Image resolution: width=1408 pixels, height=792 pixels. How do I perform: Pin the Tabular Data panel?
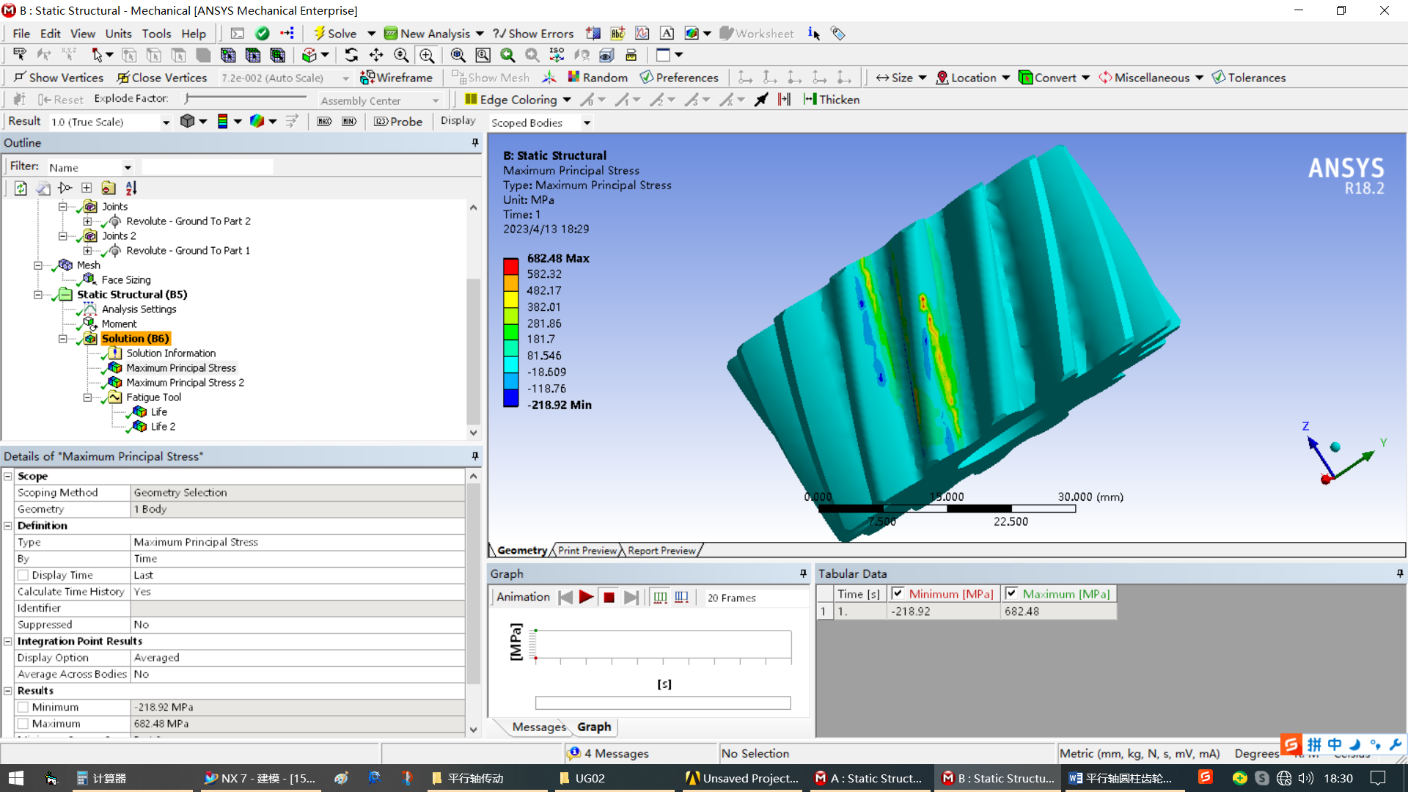pyautogui.click(x=1400, y=573)
